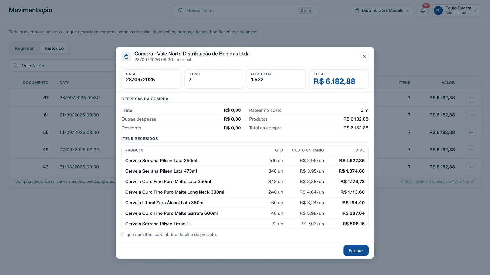Open more options for document 67
490x275 pixels.
pos(470,98)
